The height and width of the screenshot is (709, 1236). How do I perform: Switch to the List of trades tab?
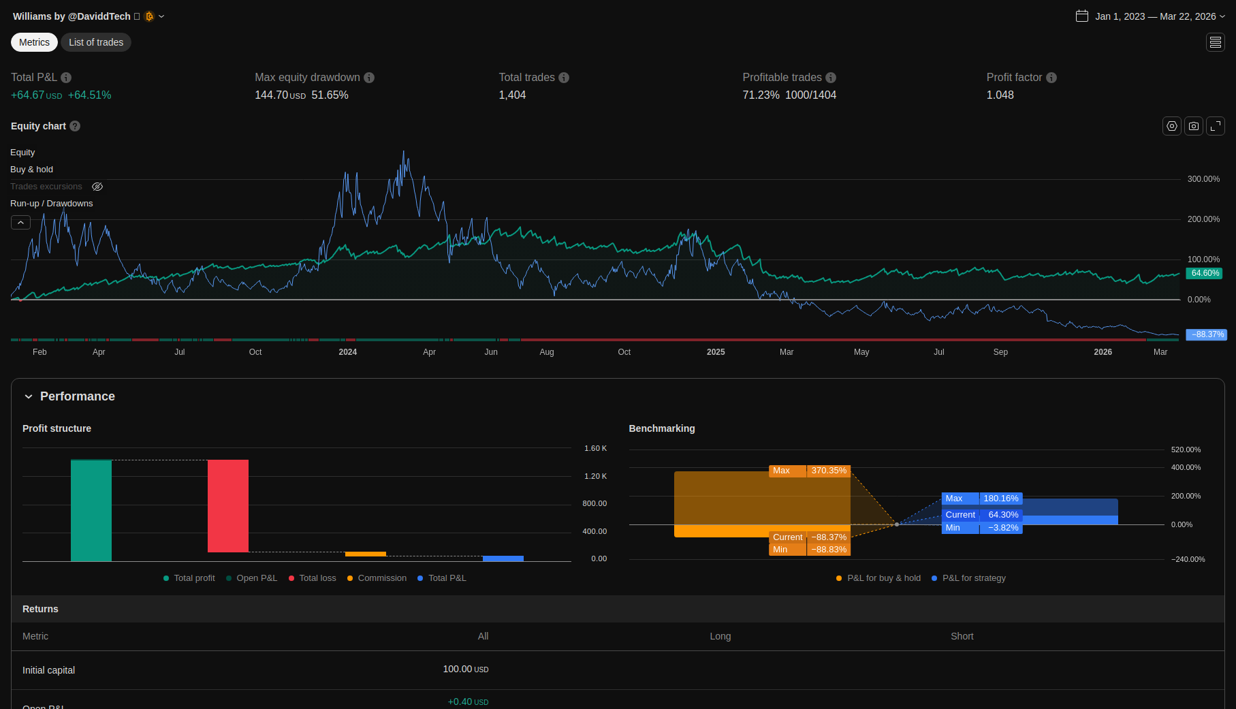(96, 42)
